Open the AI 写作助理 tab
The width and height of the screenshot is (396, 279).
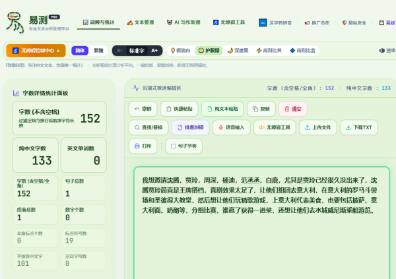(x=183, y=22)
